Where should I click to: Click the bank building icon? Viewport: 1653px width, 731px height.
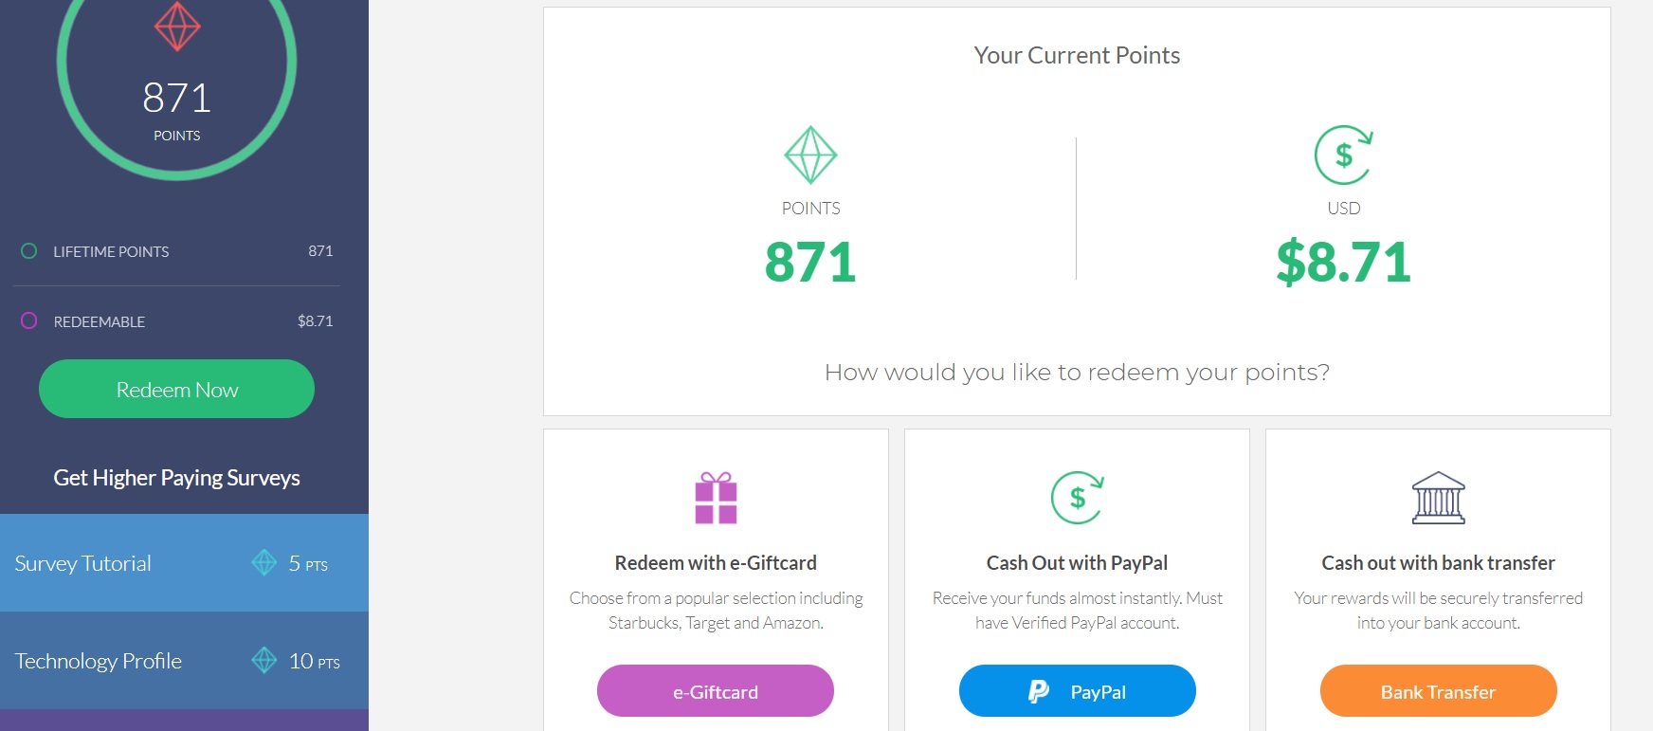(1438, 498)
